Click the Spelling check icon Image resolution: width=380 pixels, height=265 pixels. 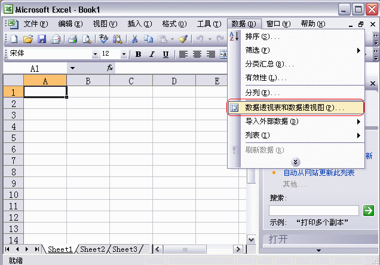coord(103,39)
